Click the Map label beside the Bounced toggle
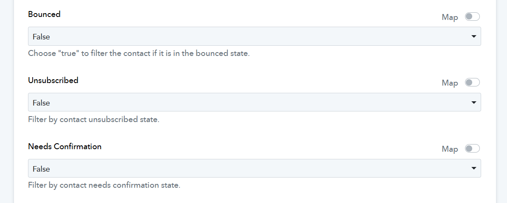The height and width of the screenshot is (203, 507). tap(450, 17)
